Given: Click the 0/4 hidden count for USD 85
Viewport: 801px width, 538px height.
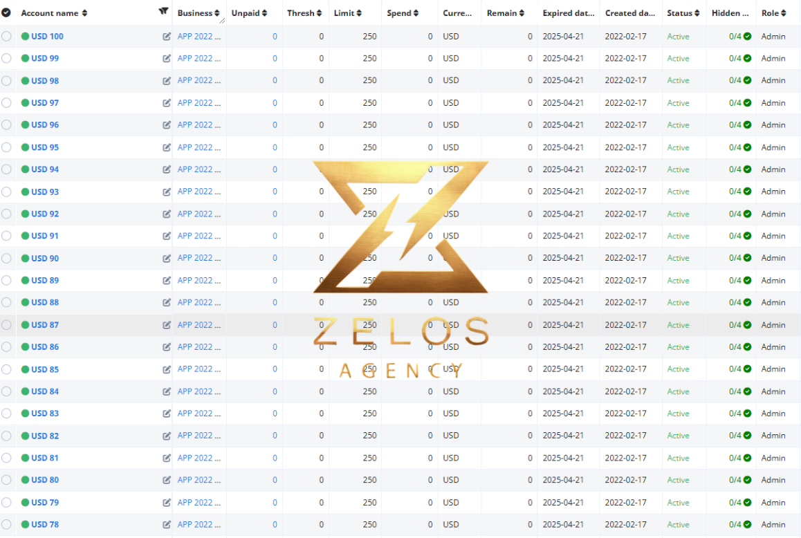Looking at the screenshot, I should tap(735, 369).
